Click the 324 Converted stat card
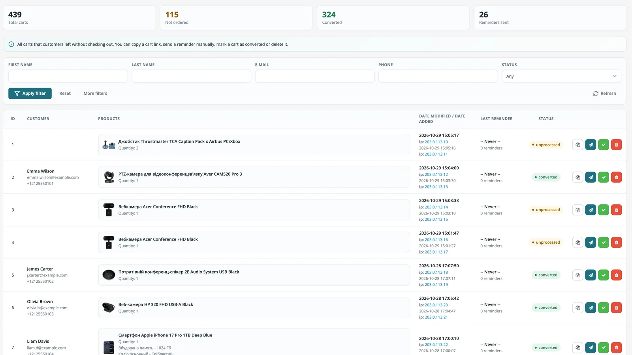Image resolution: width=632 pixels, height=355 pixels. (x=393, y=18)
